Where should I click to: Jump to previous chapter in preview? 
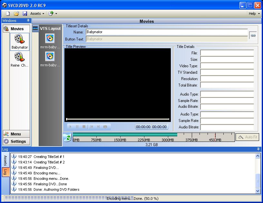[x=92, y=127]
